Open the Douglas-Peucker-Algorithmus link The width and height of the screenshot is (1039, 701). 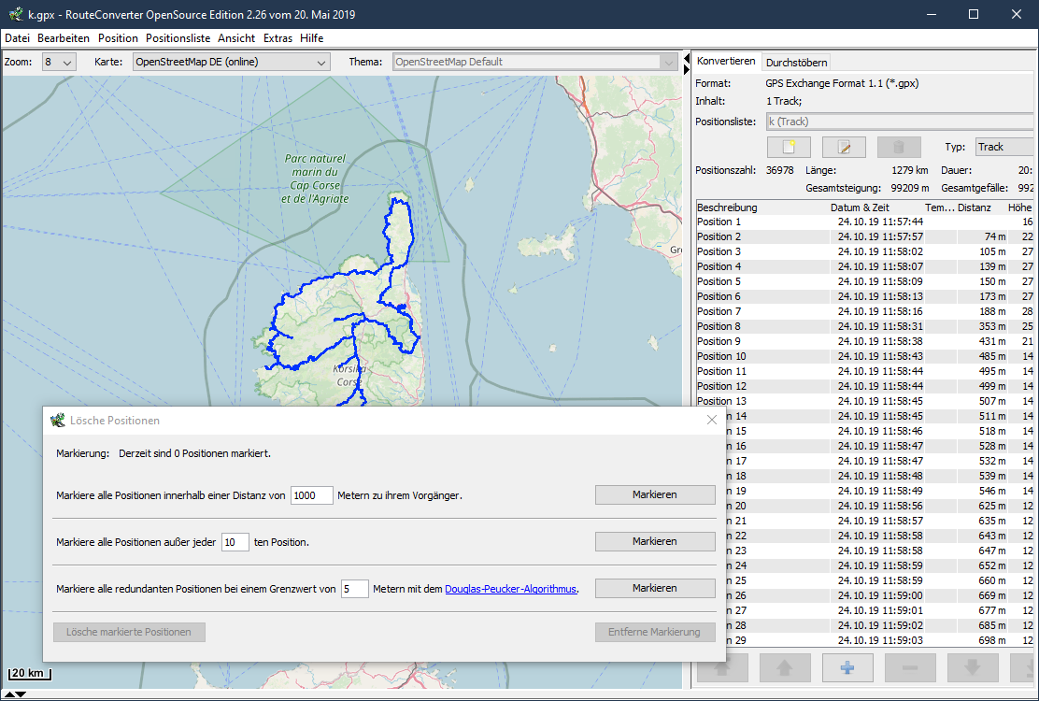tap(510, 589)
